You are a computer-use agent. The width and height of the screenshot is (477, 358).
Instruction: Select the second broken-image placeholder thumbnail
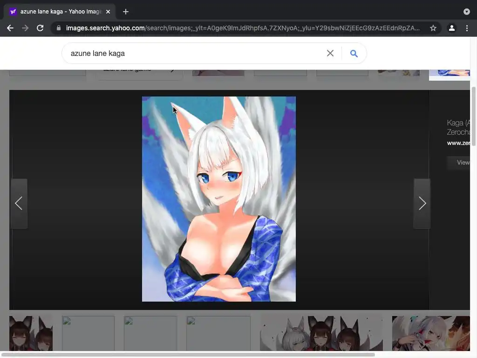pos(150,333)
